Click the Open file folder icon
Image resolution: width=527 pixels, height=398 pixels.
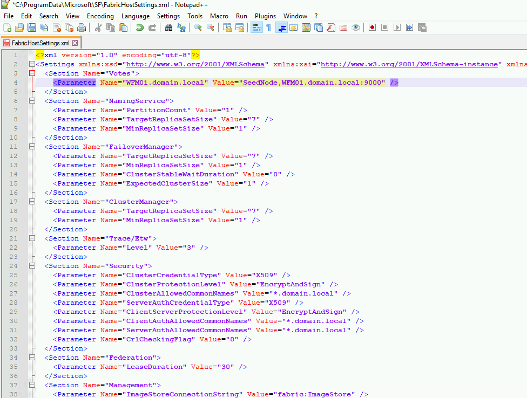point(19,28)
